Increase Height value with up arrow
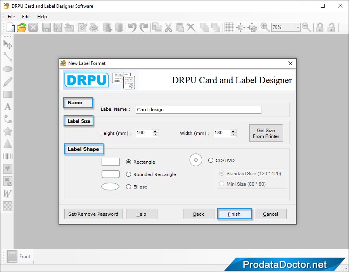 [155, 131]
